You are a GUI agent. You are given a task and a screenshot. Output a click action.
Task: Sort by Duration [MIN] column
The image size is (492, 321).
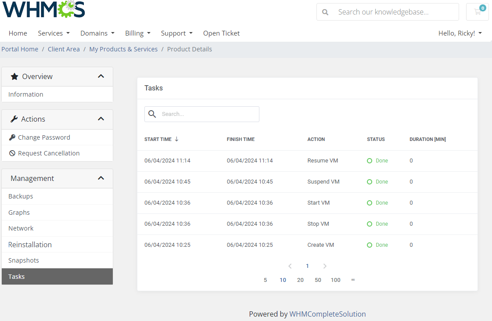click(x=427, y=139)
